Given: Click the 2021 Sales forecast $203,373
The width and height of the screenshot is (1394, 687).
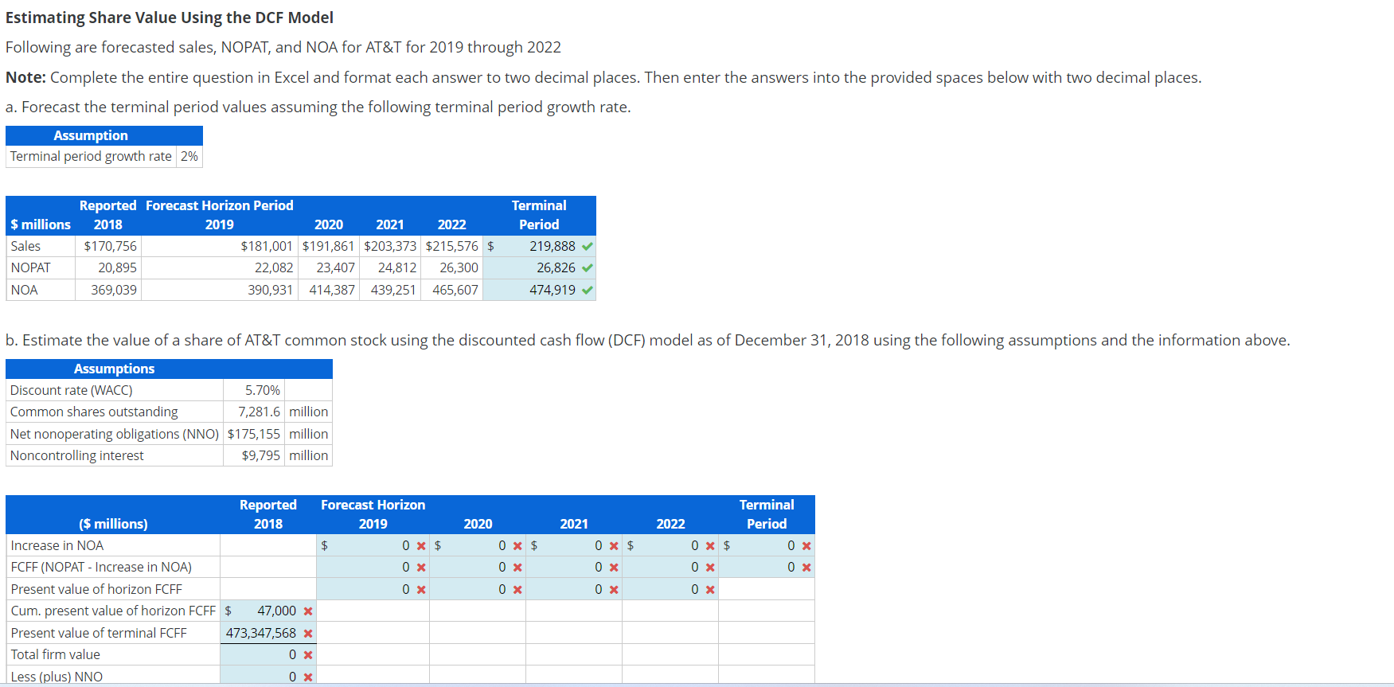Looking at the screenshot, I should point(390,246).
